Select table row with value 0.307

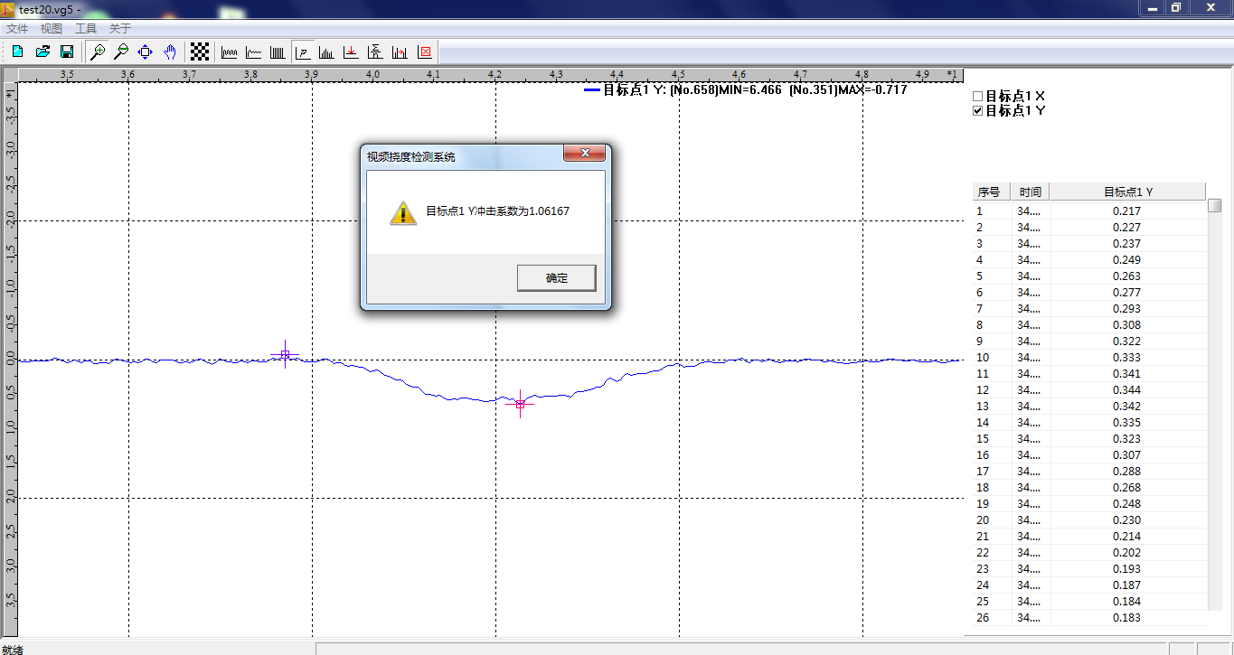pos(1089,455)
